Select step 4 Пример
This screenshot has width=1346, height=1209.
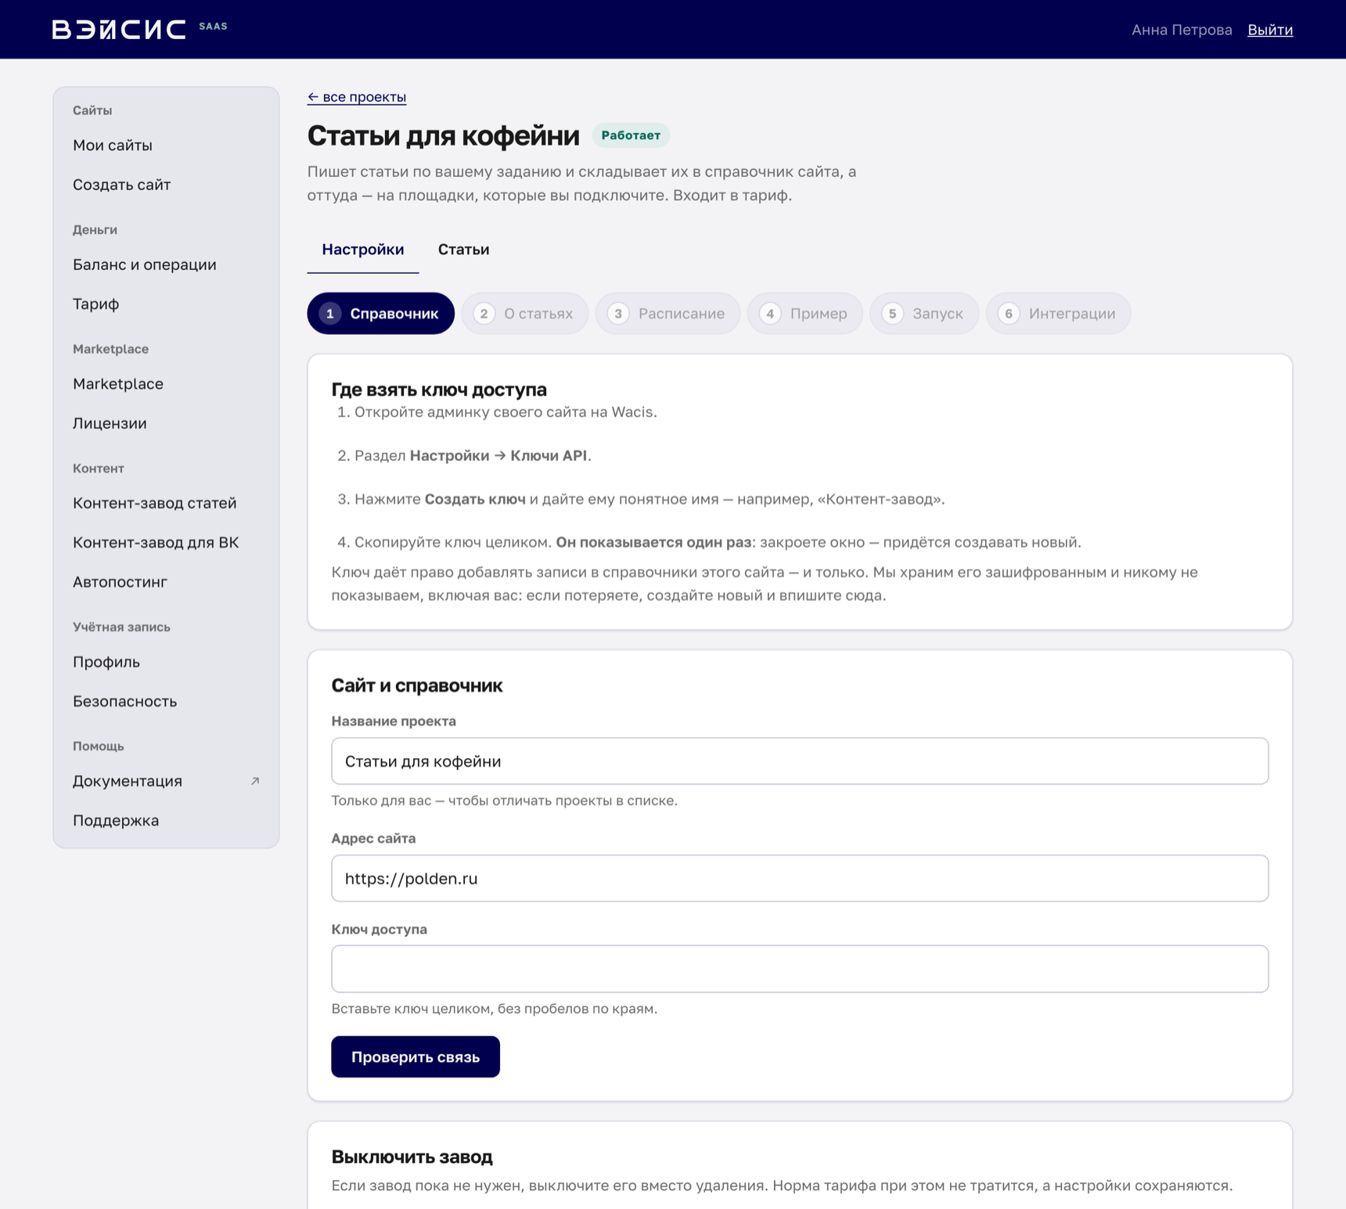pos(804,314)
